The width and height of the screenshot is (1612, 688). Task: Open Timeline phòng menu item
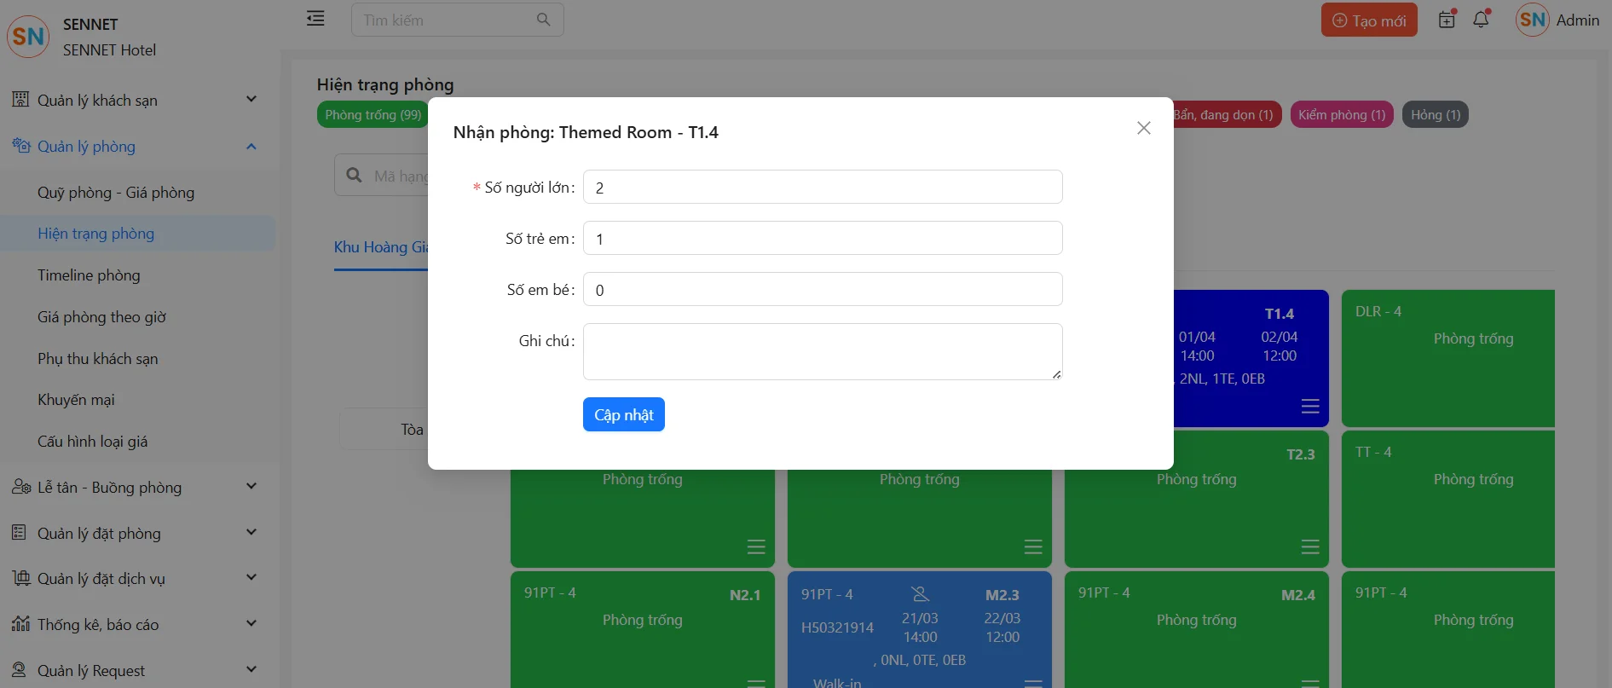click(89, 275)
